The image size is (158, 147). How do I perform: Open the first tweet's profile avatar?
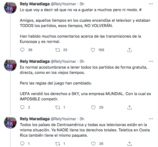pos(10,7)
